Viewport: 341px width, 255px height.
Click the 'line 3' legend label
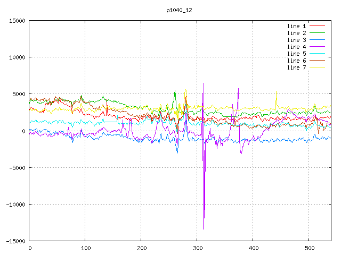coord(296,40)
